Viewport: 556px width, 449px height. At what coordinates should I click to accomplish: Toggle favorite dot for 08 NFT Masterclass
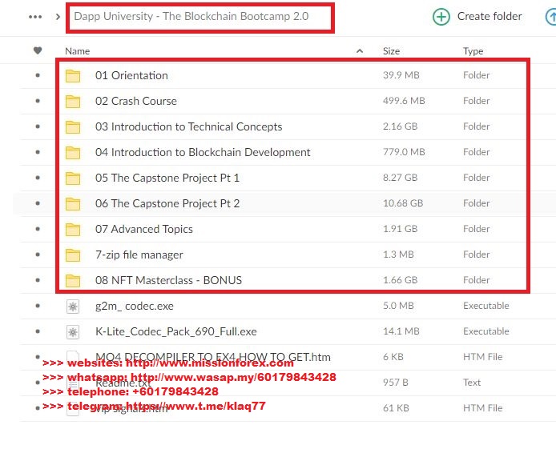[x=38, y=280]
